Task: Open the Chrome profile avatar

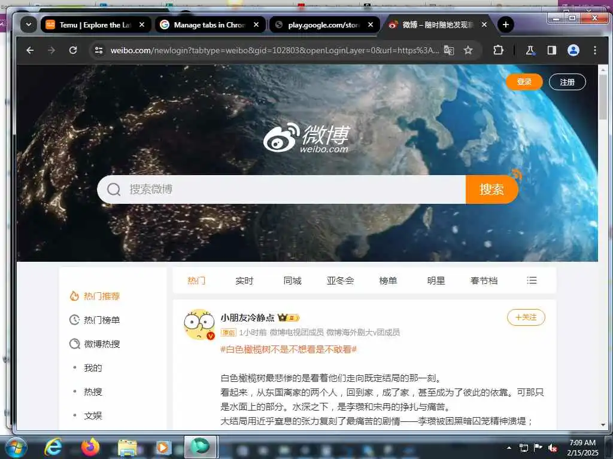Action: point(573,50)
